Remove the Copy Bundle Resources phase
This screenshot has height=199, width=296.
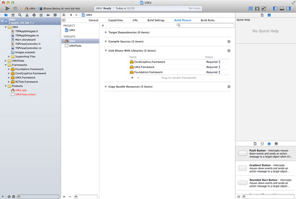click(229, 87)
